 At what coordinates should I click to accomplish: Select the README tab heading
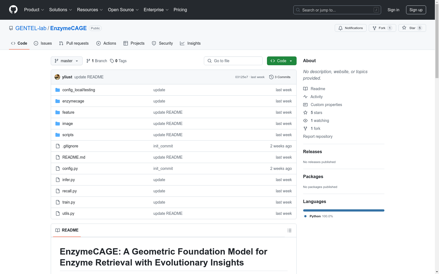click(67, 230)
